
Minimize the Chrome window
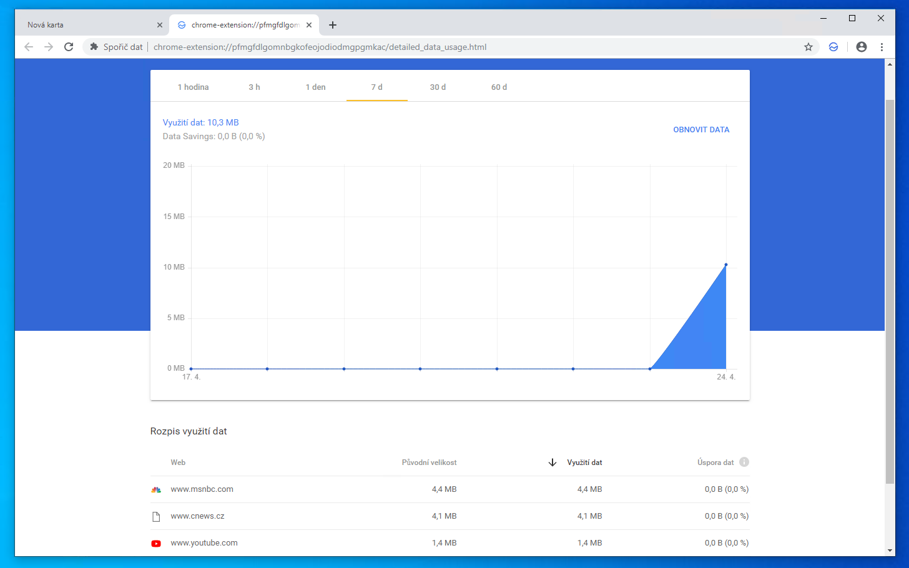tap(823, 19)
